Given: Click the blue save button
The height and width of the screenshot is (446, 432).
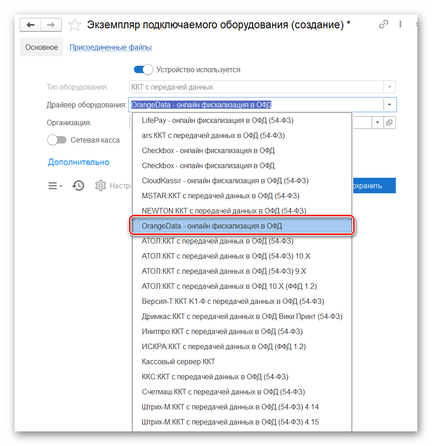Looking at the screenshot, I should [x=374, y=186].
